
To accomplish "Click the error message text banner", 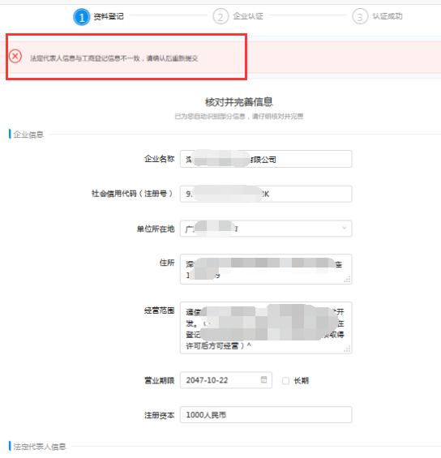I will pyautogui.click(x=114, y=58).
